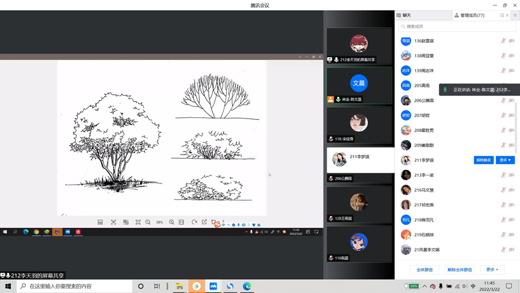Switch to the 聊天 chat tab

coord(407,15)
